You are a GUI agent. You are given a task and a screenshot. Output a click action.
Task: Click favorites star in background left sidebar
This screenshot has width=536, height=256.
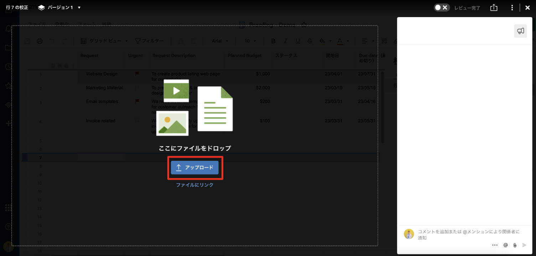[8, 86]
